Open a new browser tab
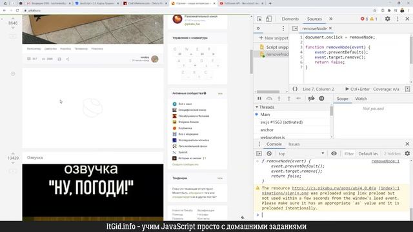413x232 pixels. tap(270, 3)
